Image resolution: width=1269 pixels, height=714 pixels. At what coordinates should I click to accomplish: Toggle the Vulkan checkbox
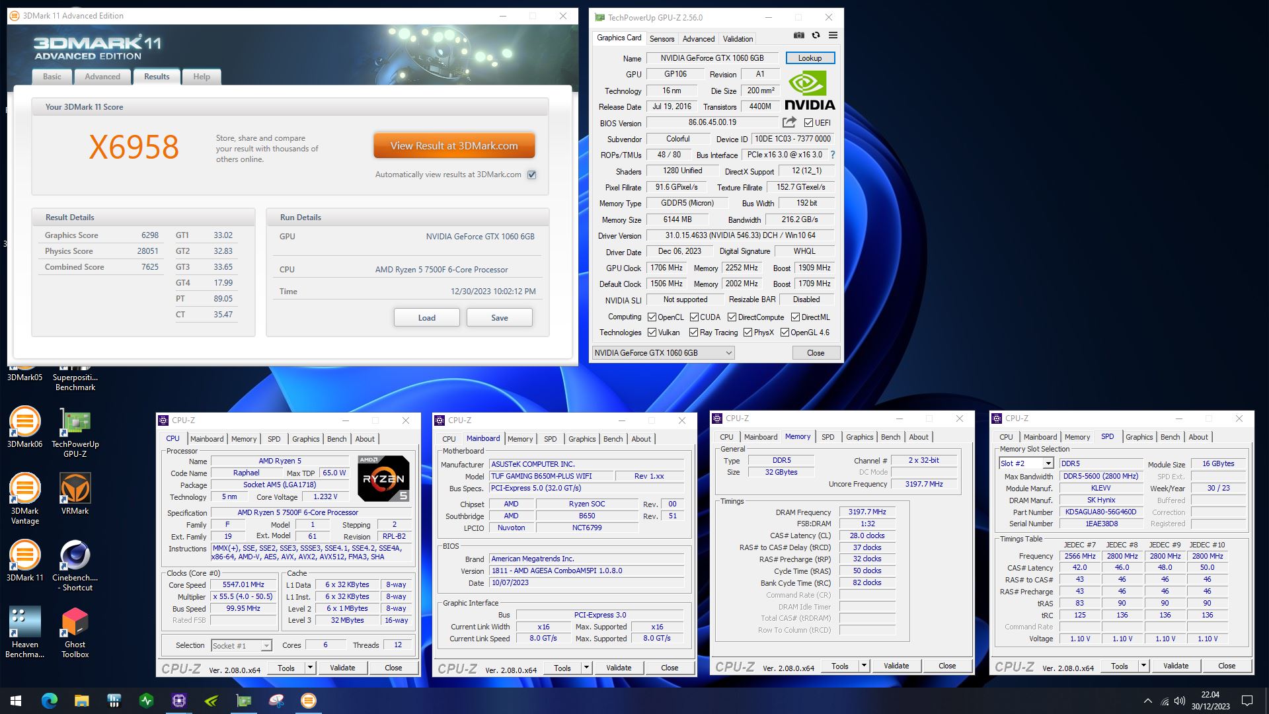pyautogui.click(x=652, y=333)
